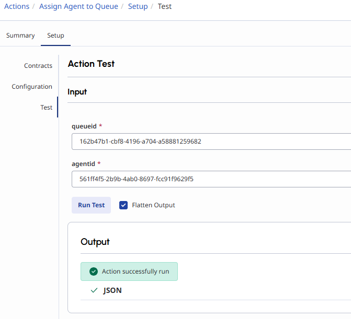Focus the queueid input field
The image size is (351, 319).
click(x=209, y=141)
